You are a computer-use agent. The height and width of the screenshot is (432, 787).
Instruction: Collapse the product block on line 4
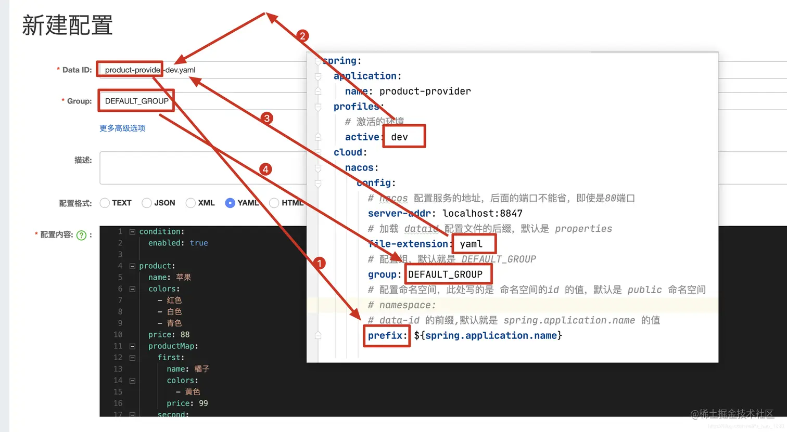point(132,266)
